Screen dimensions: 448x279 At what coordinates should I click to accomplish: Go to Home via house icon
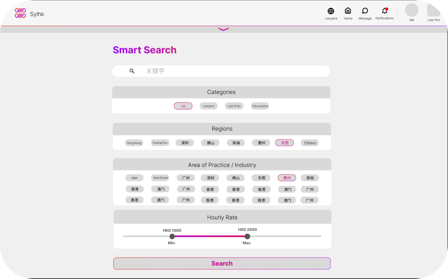click(x=348, y=11)
